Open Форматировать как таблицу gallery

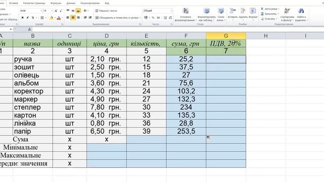coord(207,15)
